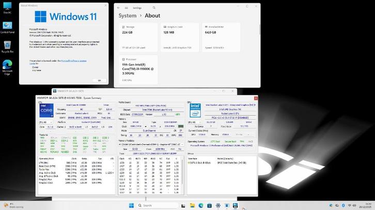Click the Intel Core logo in HWiNFO
Image resolution: width=375 pixels, height=210 pixels.
click(46, 110)
